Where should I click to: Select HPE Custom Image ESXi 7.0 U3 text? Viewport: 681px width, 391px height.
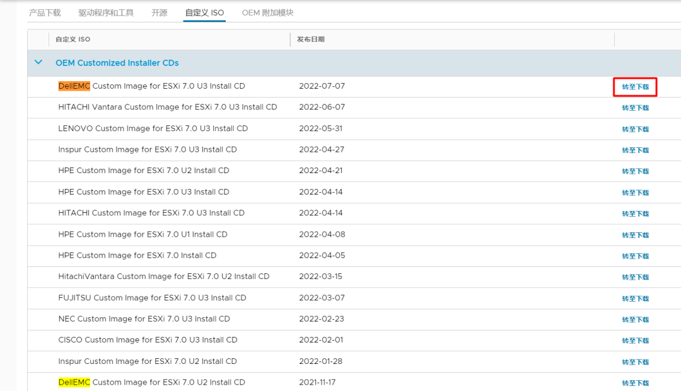pyautogui.click(x=144, y=191)
